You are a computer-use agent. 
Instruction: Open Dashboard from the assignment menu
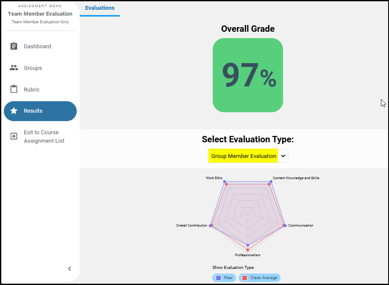pos(37,47)
